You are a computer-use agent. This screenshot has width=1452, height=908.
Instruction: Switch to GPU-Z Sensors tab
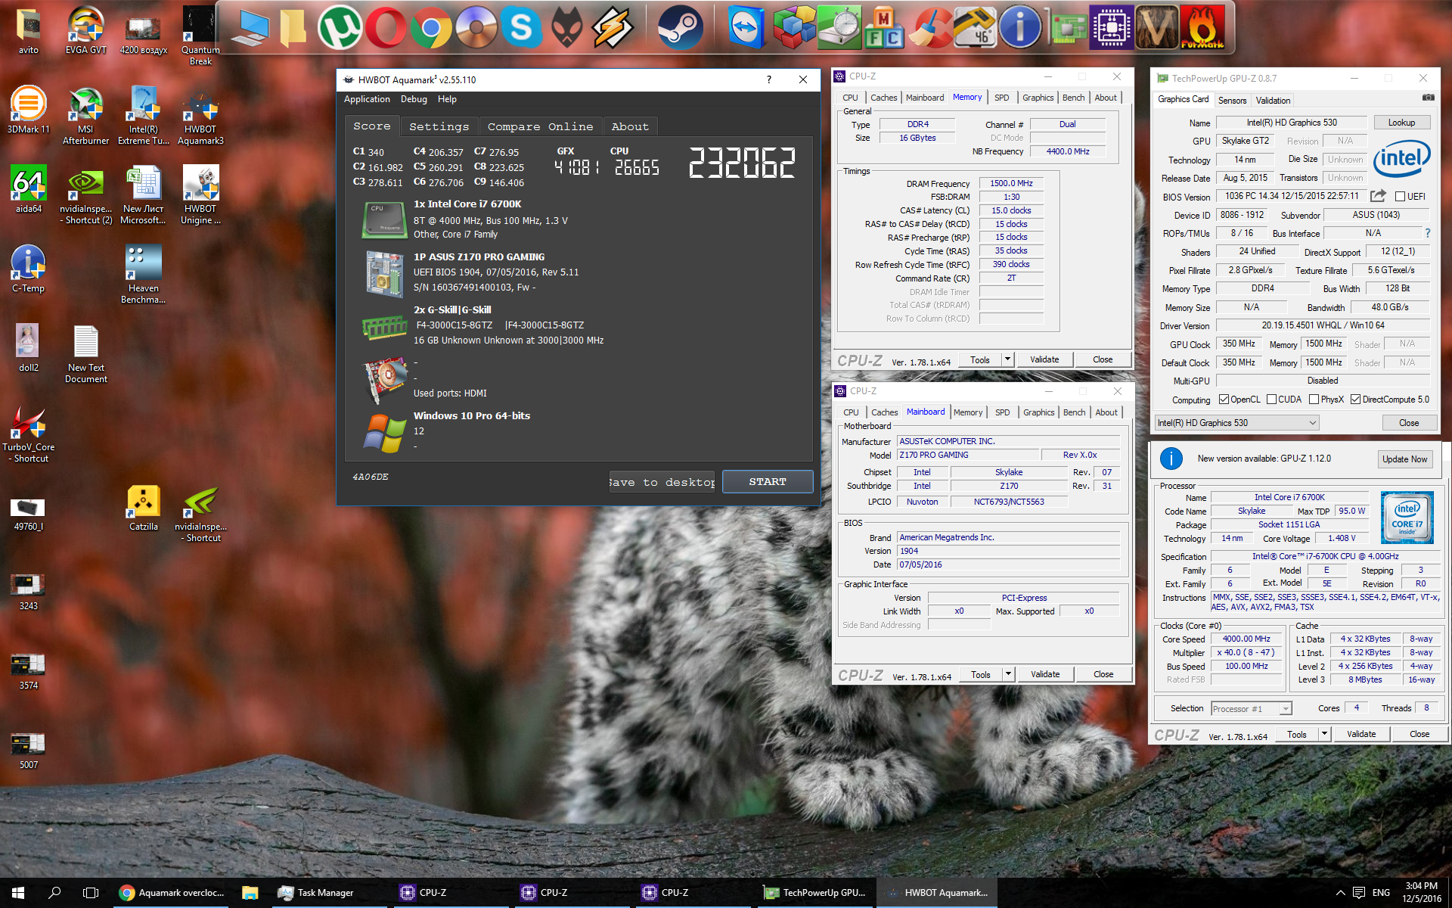pyautogui.click(x=1232, y=101)
